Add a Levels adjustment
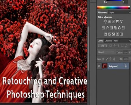 coord(109,22)
